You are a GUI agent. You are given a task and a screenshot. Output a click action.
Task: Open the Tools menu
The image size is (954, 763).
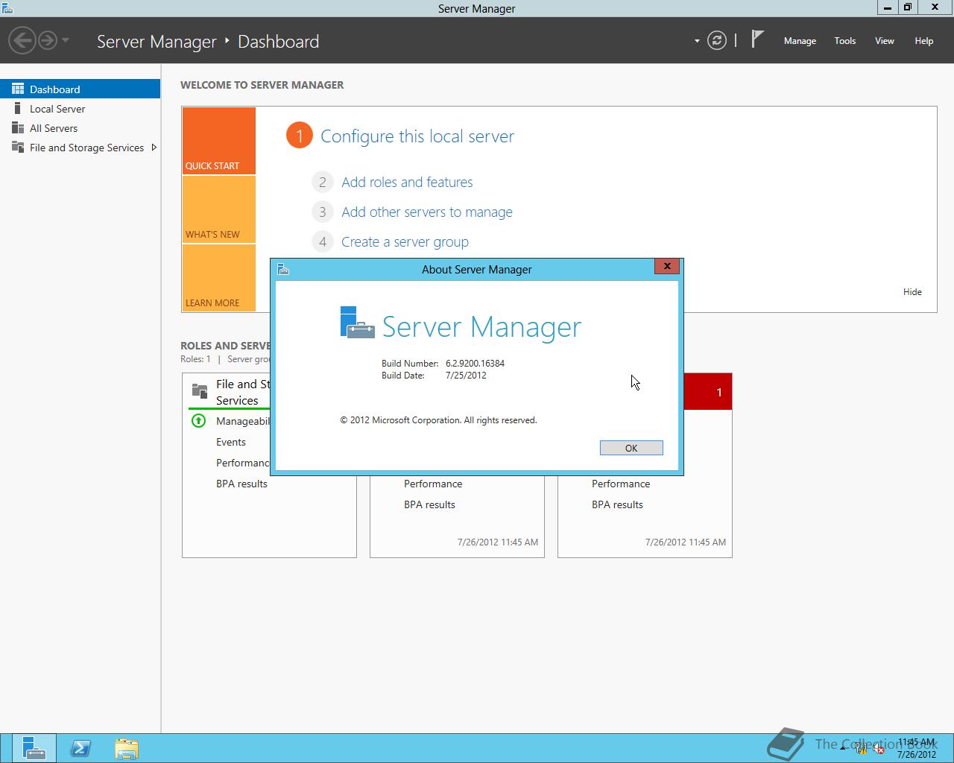click(x=844, y=41)
